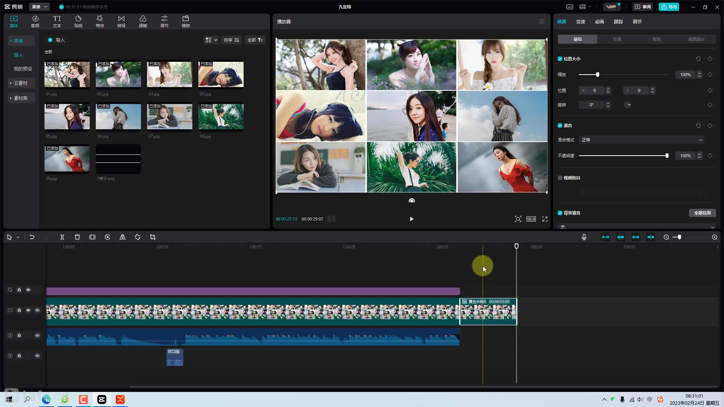Zoom in timeline with plus icon
This screenshot has height=407, width=724.
pos(715,237)
